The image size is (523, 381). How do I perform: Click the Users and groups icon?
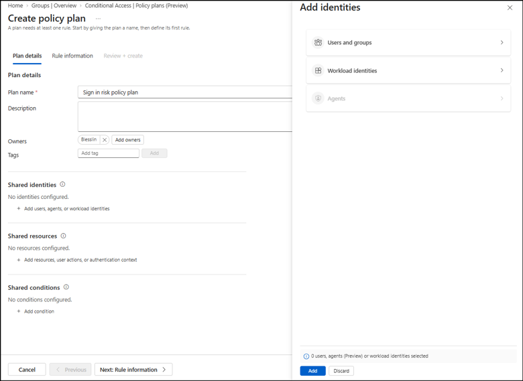click(318, 42)
